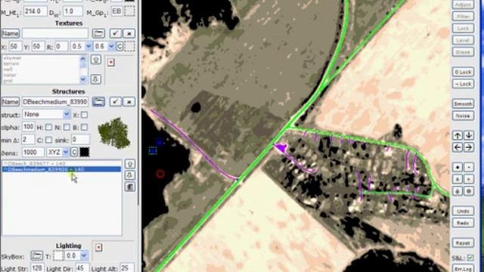The height and width of the screenshot is (272, 484).
Task: Click the empty texture name field
Action: pyautogui.click(x=55, y=33)
